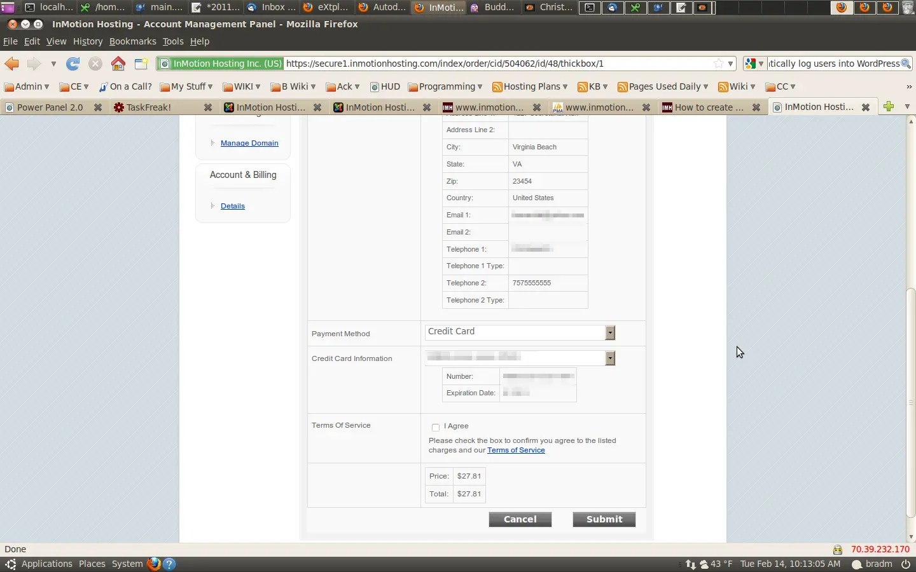Screen dimensions: 916x572
Task: Click the reload page icon
Action: pyautogui.click(x=73, y=64)
